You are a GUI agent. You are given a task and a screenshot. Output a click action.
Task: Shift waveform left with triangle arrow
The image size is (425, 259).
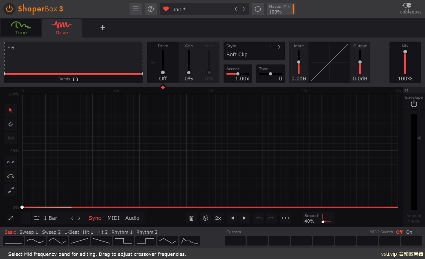(232, 218)
